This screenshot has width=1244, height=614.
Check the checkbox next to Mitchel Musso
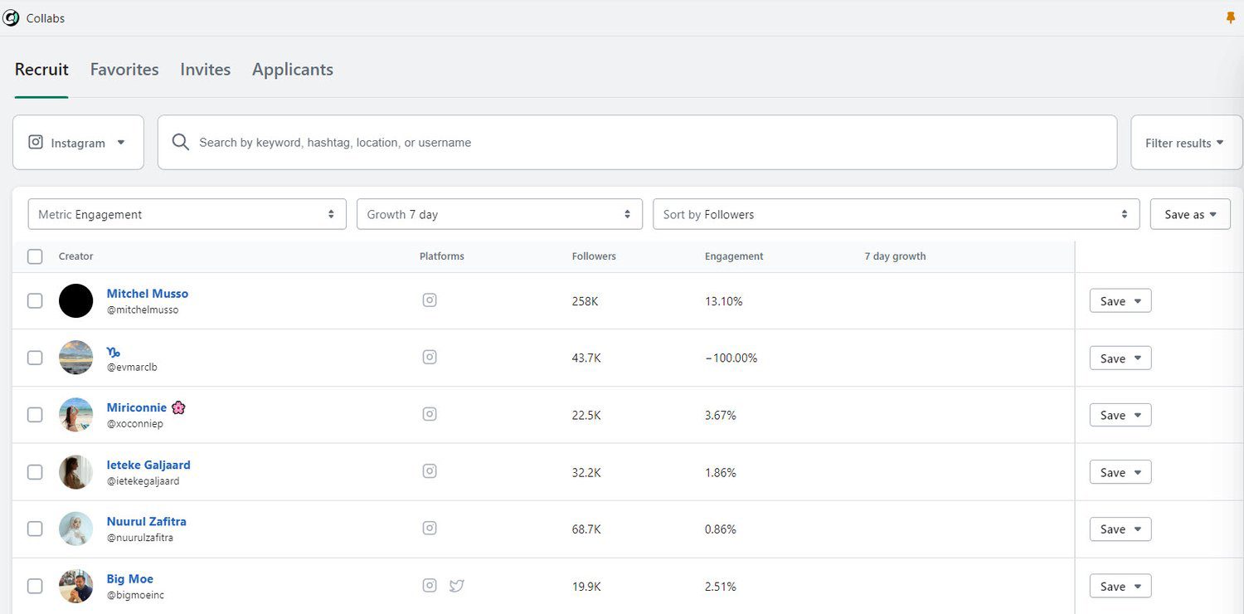tap(35, 300)
